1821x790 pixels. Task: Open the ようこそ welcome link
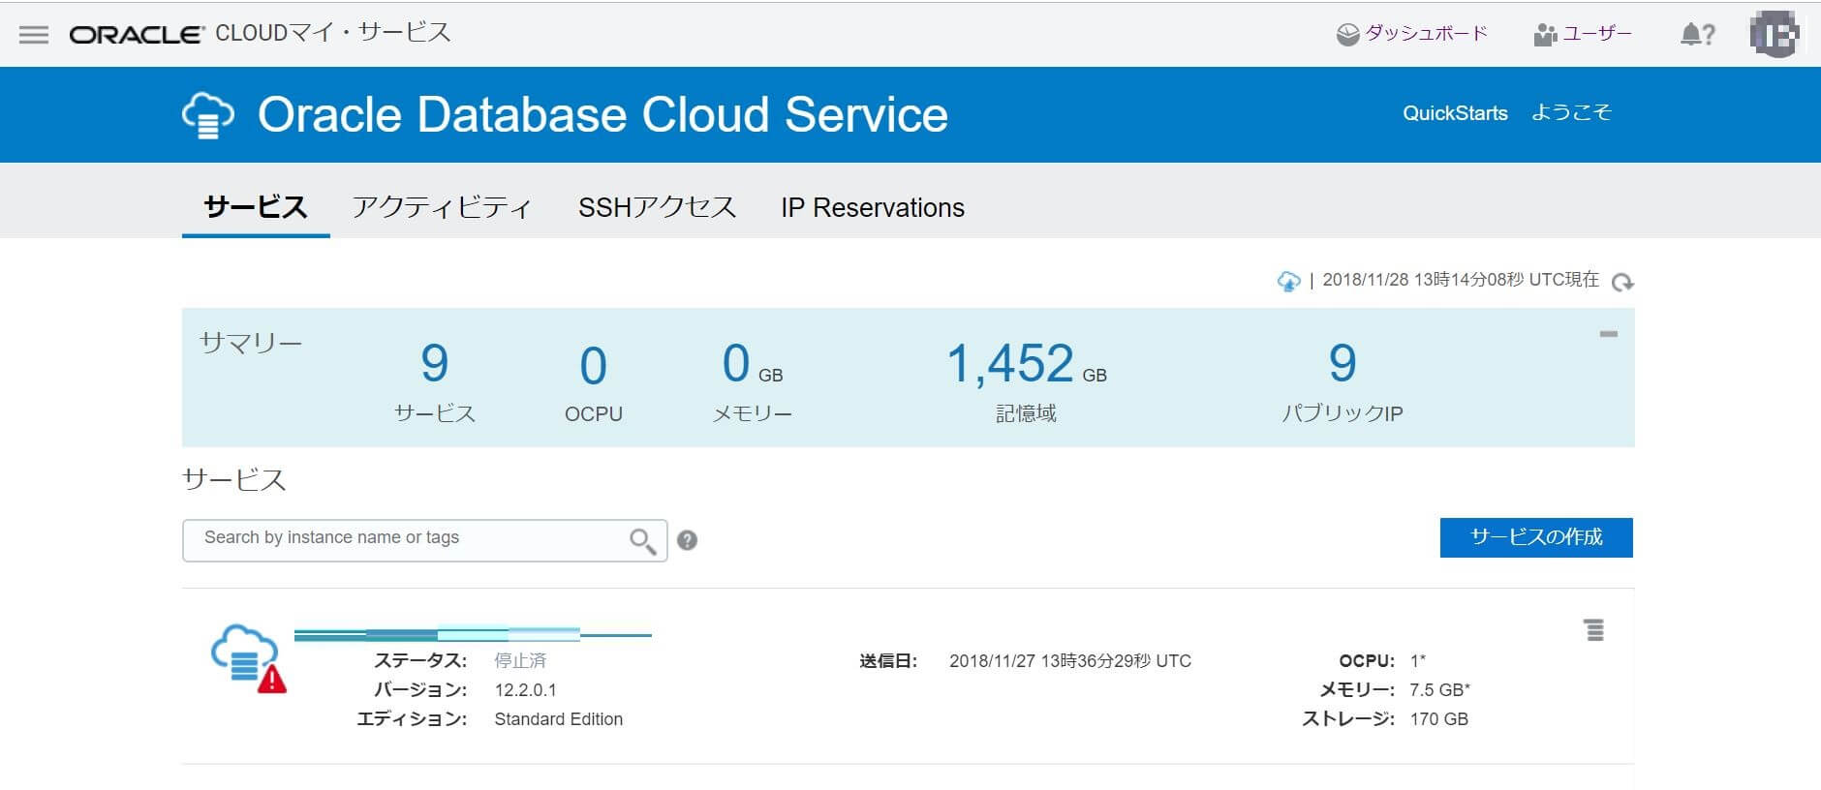tap(1571, 113)
